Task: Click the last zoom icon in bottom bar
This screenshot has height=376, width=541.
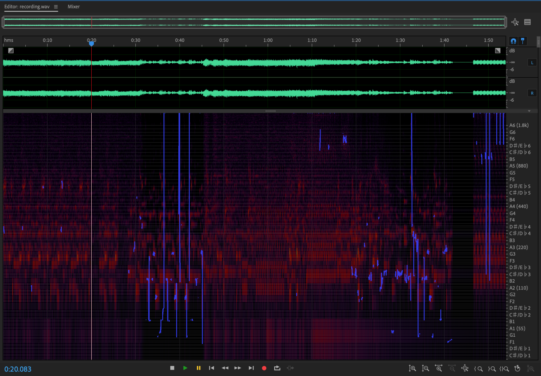Action: pos(530,368)
